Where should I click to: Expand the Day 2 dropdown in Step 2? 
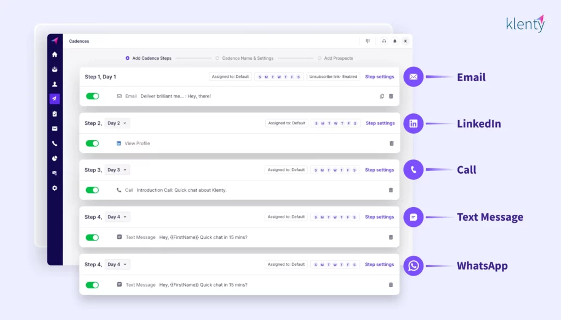(117, 123)
